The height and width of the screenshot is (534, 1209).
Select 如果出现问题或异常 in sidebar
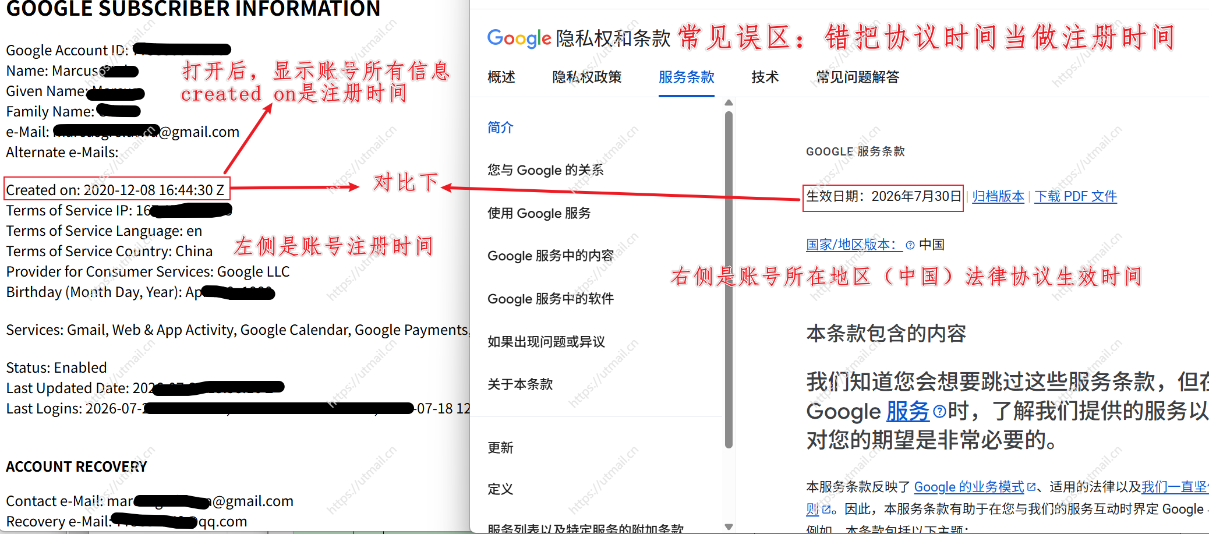coord(546,341)
